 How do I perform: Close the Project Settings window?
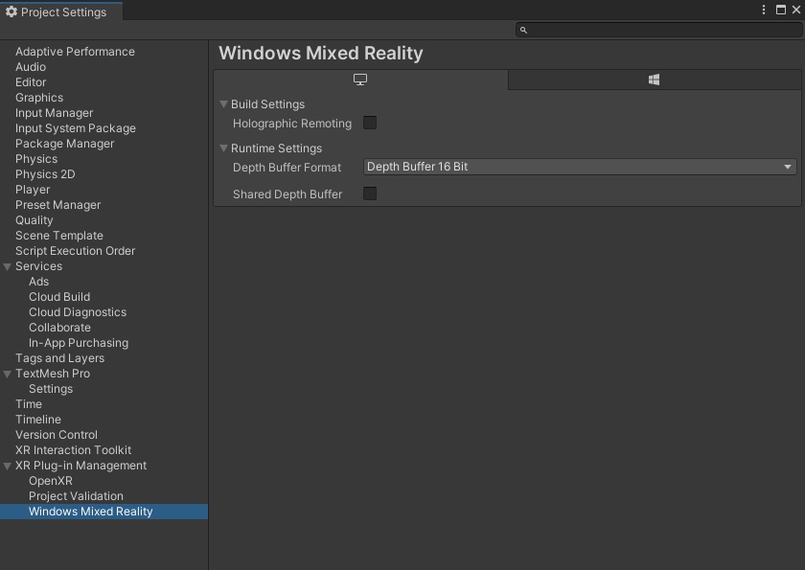point(796,10)
